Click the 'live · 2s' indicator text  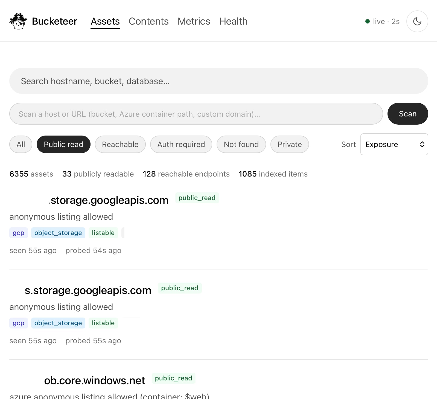386,21
